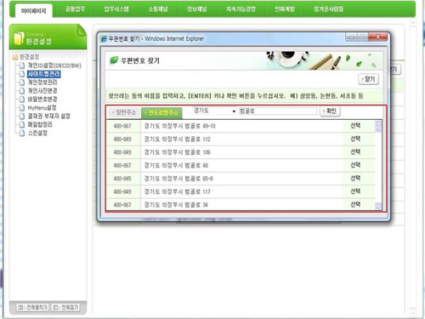Viewport: 425px width, 319px height.
Task: Open the 공통업무 menu tab
Action: (75, 9)
